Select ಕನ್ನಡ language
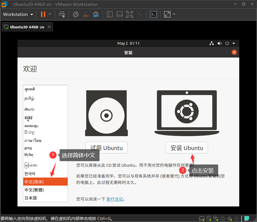Image resolution: width=257 pixels, height=222 pixels. (45, 118)
